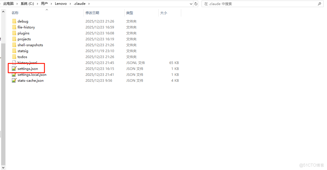The image size is (327, 170).
Task: Navigate to 此电脑 via the breadcrumb
Action: click(8, 4)
